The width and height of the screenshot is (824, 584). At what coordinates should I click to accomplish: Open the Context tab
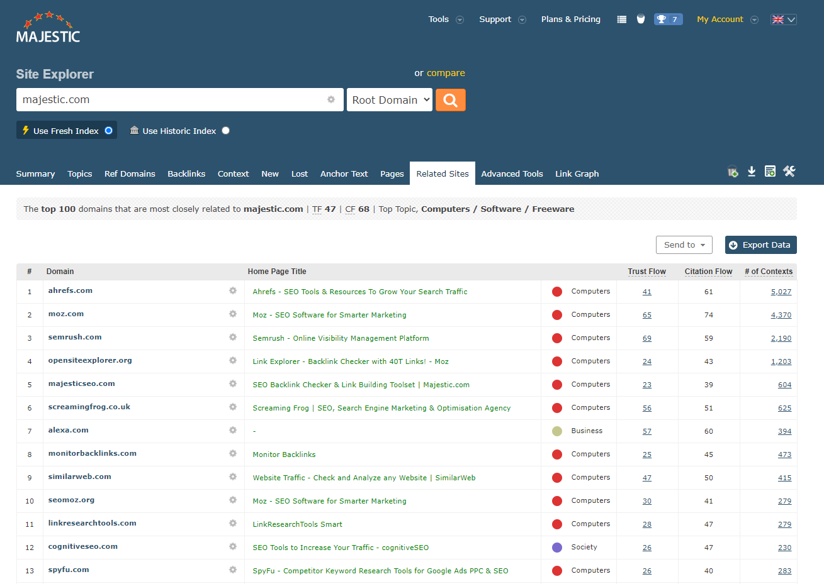coord(234,174)
